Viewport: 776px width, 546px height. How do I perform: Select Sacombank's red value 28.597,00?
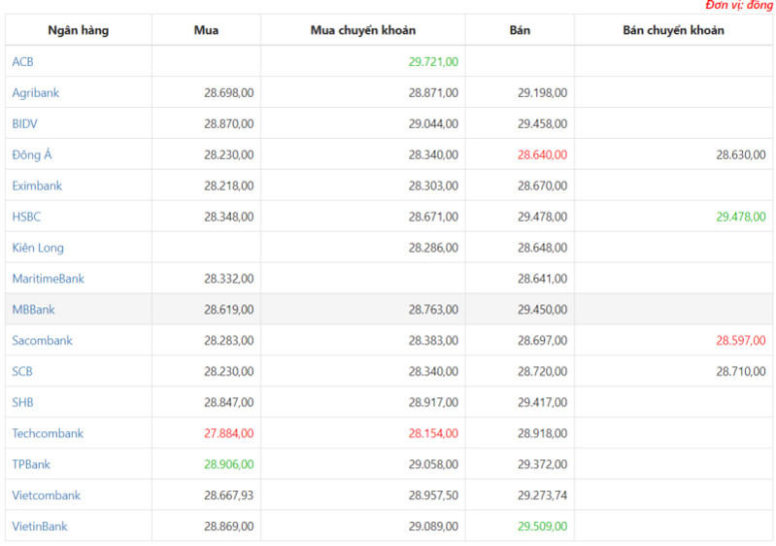(741, 341)
